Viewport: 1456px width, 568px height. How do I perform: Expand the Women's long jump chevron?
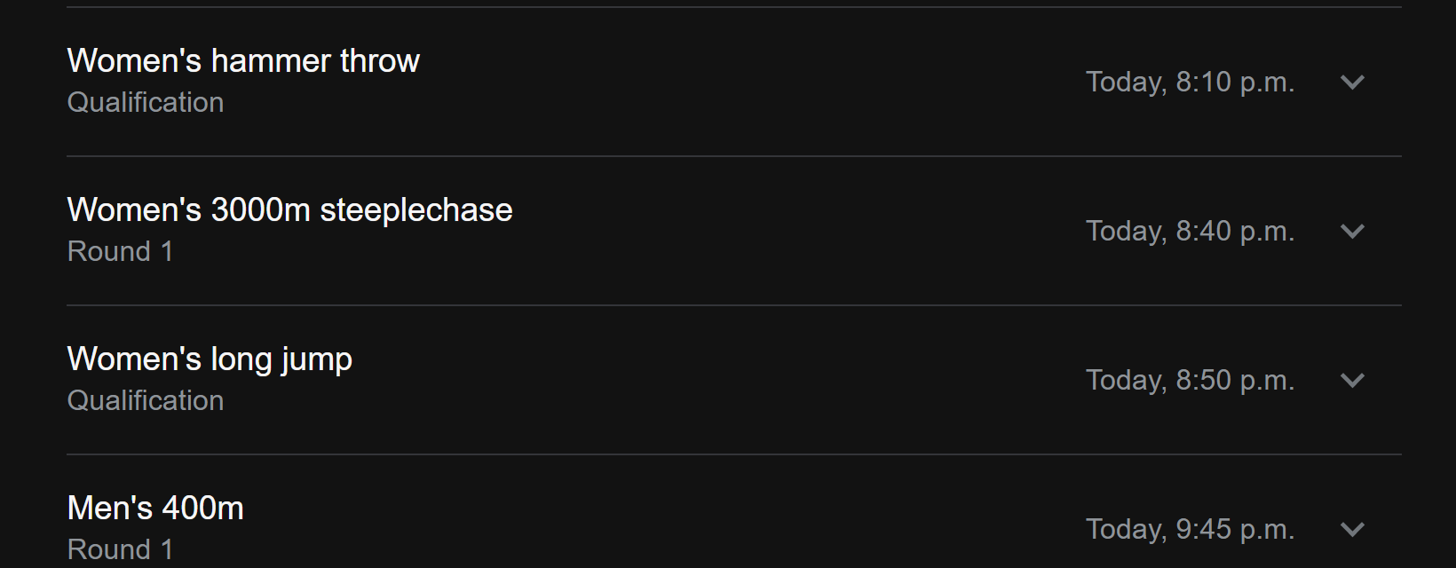pyautogui.click(x=1352, y=381)
